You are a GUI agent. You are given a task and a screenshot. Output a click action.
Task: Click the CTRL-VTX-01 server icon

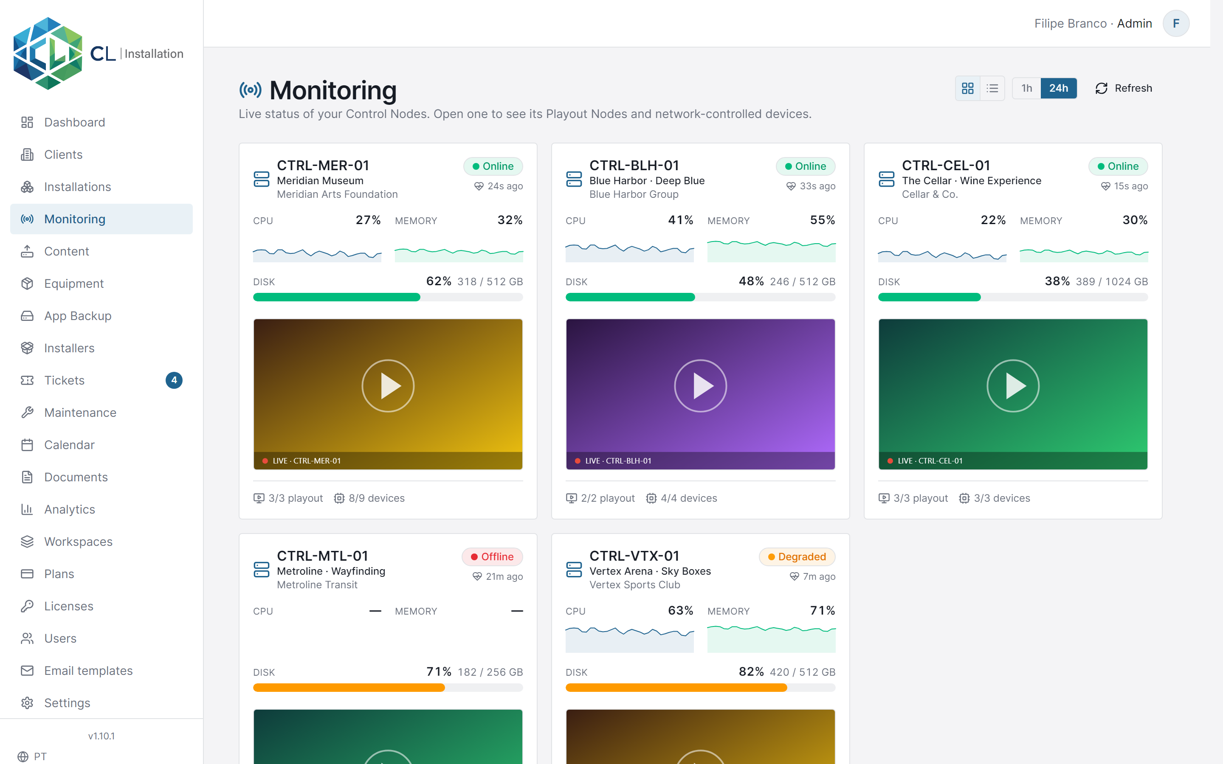click(574, 570)
